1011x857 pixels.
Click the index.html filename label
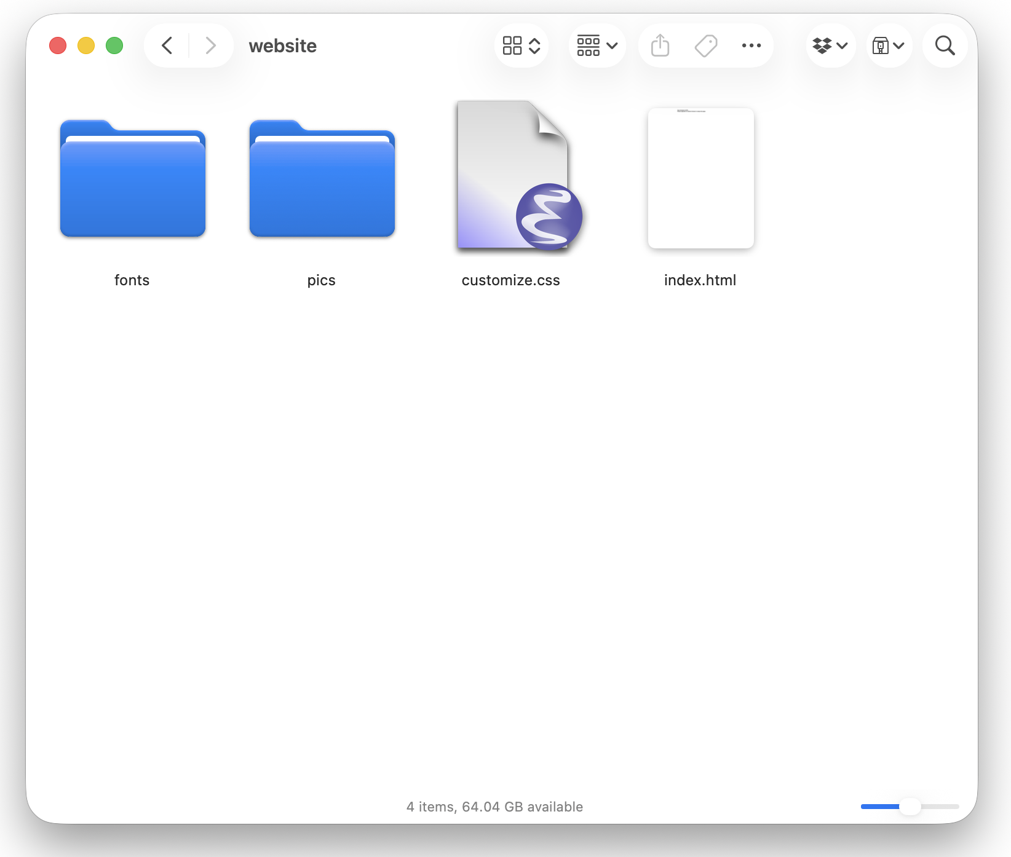click(700, 280)
